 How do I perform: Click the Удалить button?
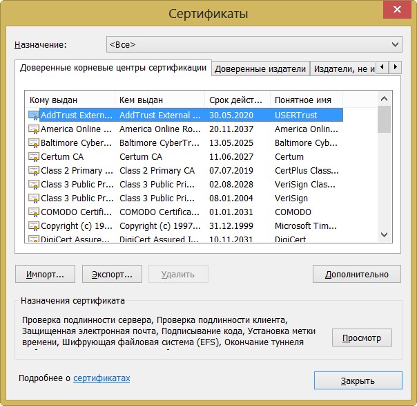tap(178, 274)
